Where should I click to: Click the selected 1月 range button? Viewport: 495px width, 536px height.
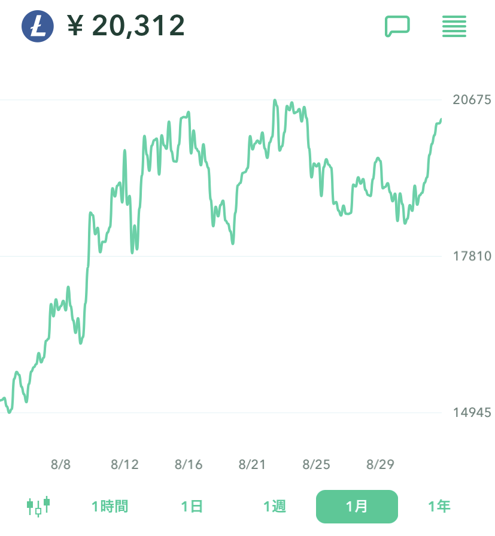click(x=357, y=506)
